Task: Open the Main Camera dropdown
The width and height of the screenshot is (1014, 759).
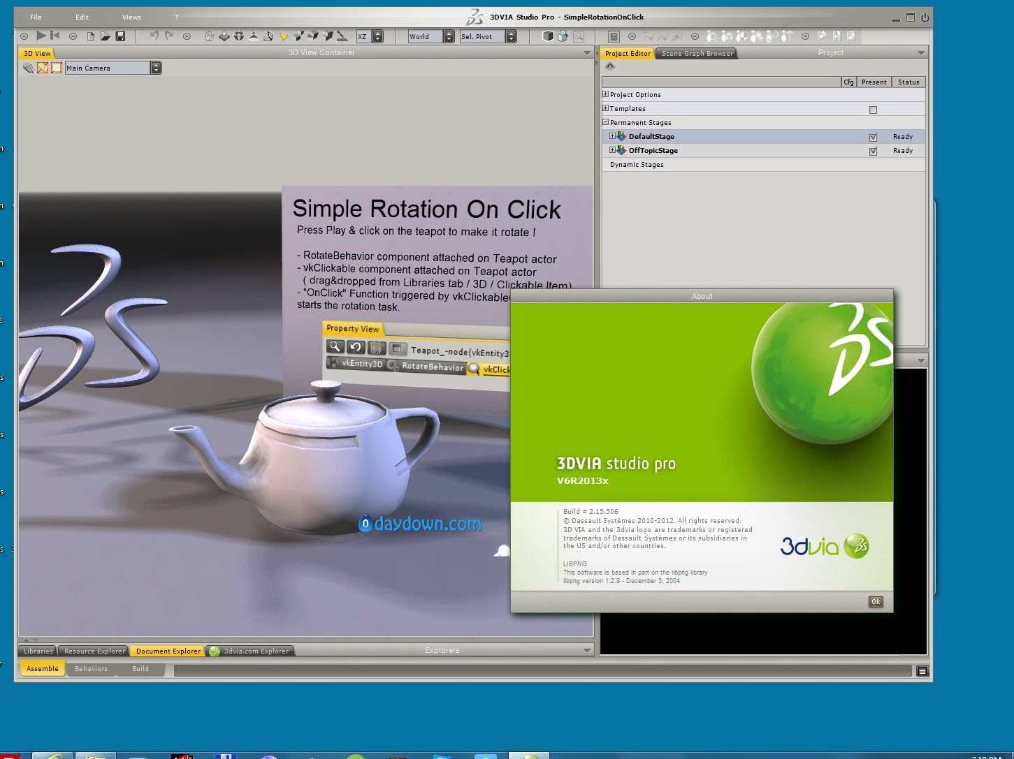Action: [156, 68]
